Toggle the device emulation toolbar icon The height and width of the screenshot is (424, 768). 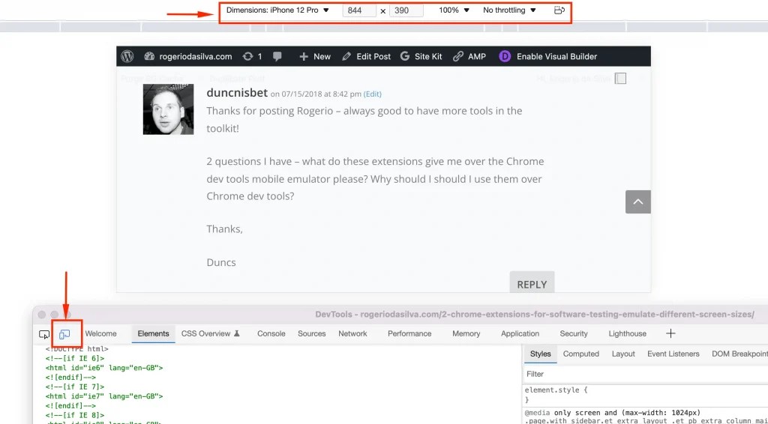pyautogui.click(x=64, y=335)
